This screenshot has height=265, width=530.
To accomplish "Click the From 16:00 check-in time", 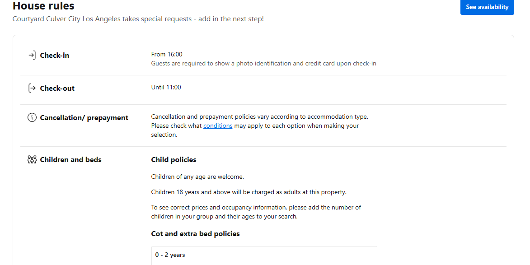I will (167, 54).
